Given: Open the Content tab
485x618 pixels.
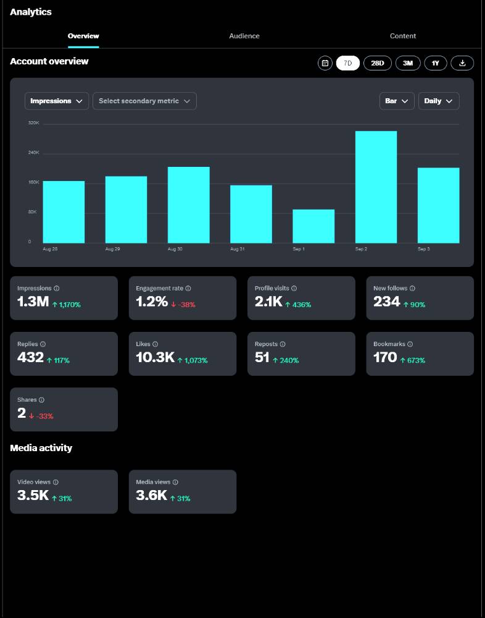Looking at the screenshot, I should [x=403, y=36].
